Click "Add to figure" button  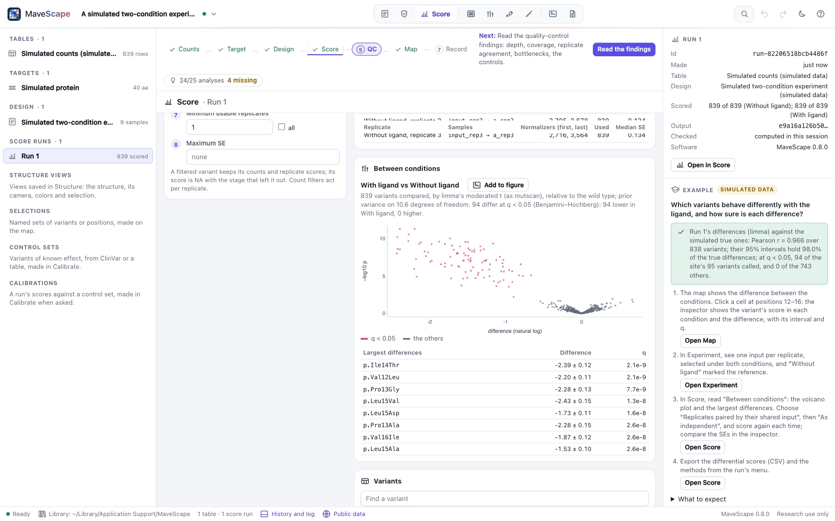(498, 185)
